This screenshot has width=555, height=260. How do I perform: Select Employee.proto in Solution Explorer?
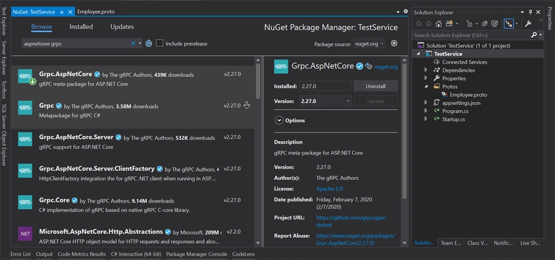click(468, 95)
